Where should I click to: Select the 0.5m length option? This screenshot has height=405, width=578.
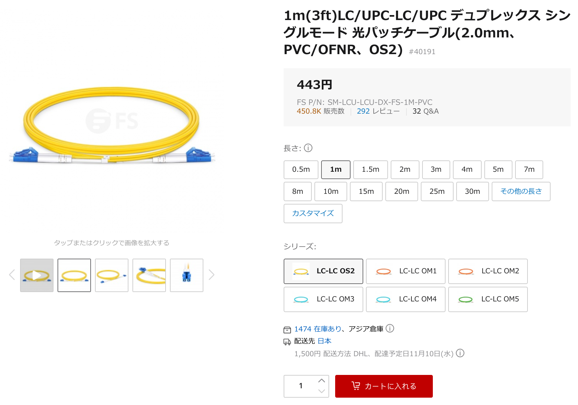click(301, 170)
